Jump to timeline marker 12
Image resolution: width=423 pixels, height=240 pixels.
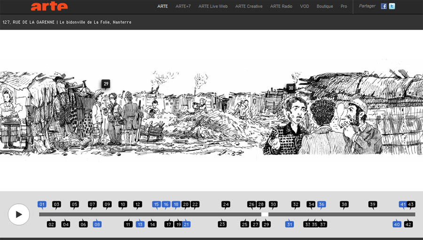click(x=138, y=204)
